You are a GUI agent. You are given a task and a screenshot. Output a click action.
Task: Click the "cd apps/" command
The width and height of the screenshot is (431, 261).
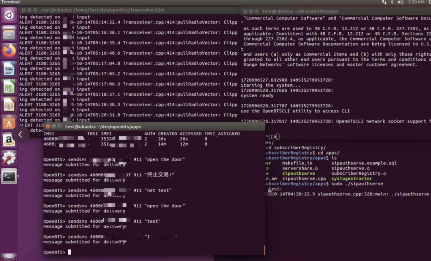(328, 153)
